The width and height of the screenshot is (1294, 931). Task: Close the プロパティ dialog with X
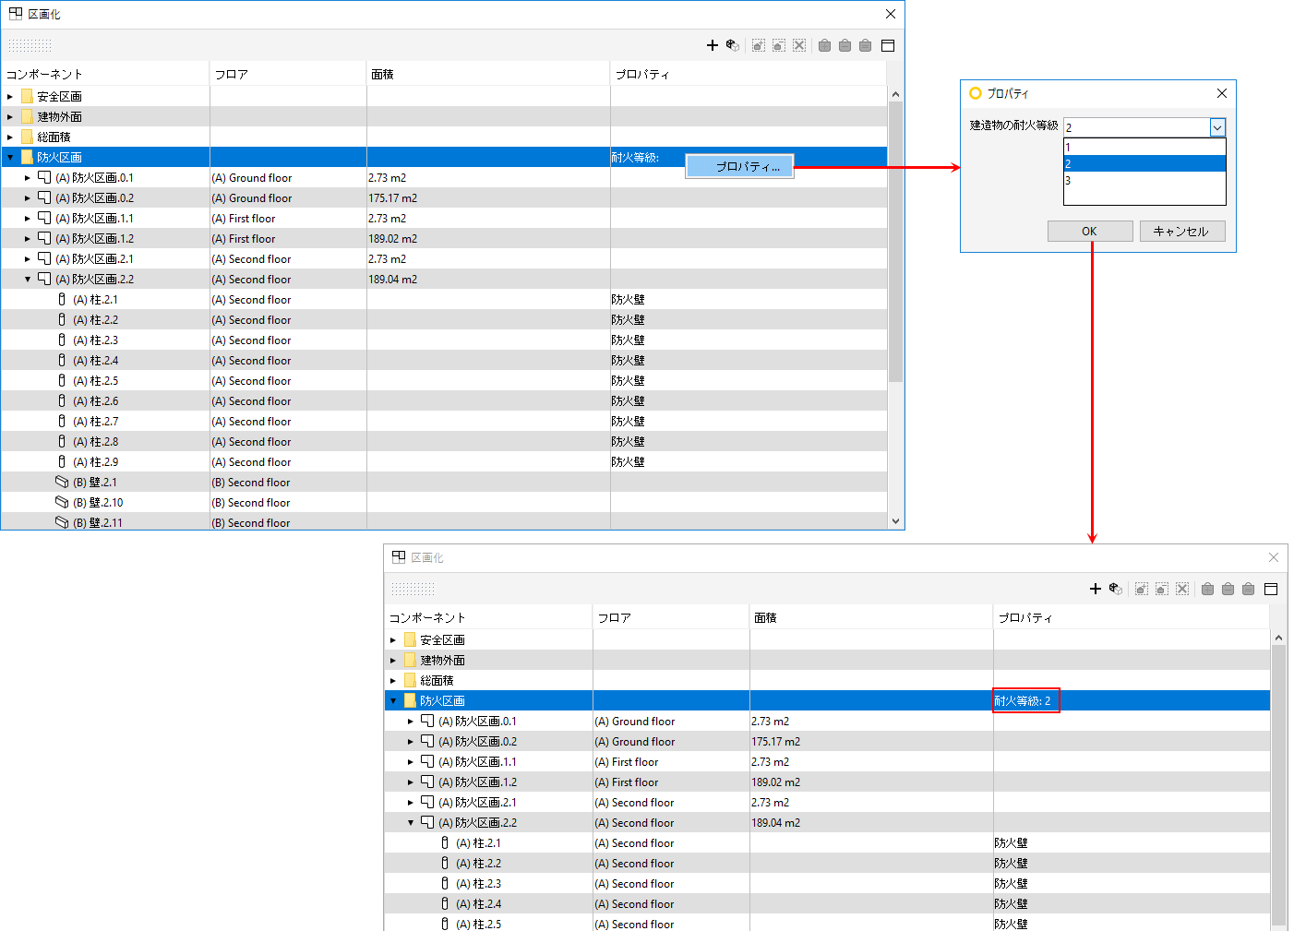coord(1222,93)
